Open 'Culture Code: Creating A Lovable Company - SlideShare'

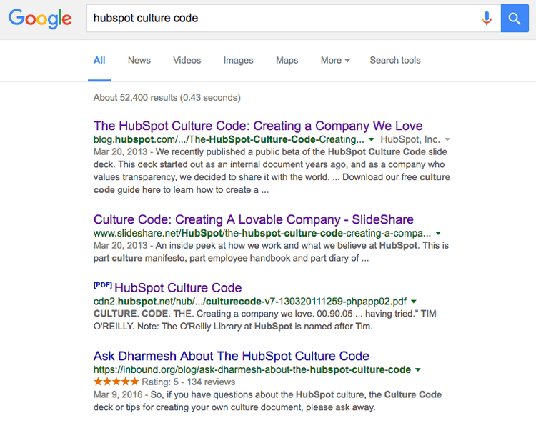click(254, 219)
